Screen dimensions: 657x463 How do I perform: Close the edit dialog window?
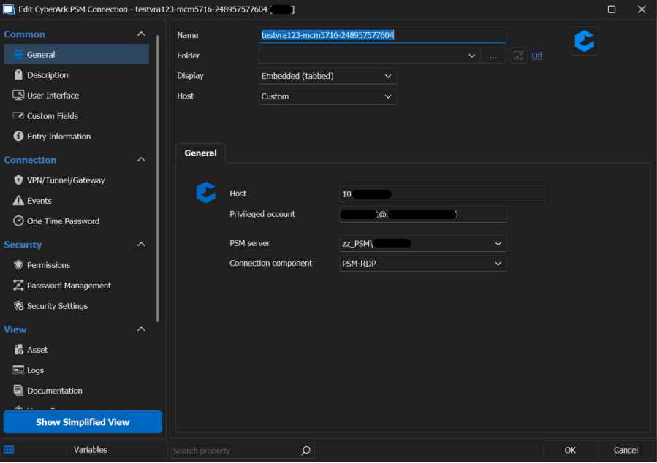click(642, 9)
